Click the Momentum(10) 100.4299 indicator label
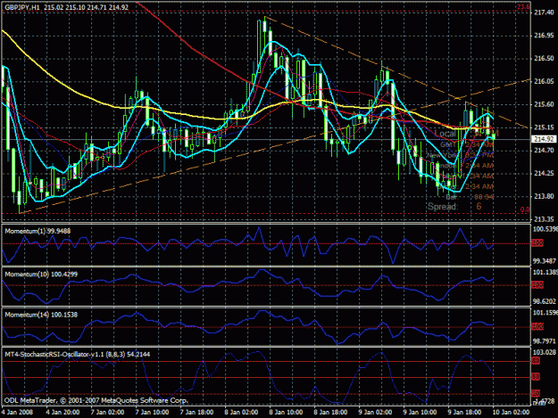 [41, 275]
